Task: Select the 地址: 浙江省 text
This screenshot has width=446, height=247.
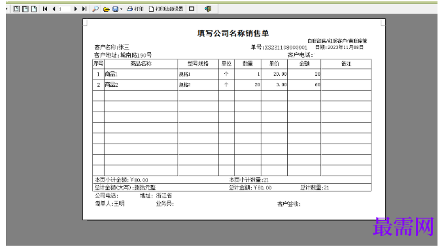Action: [x=156, y=195]
